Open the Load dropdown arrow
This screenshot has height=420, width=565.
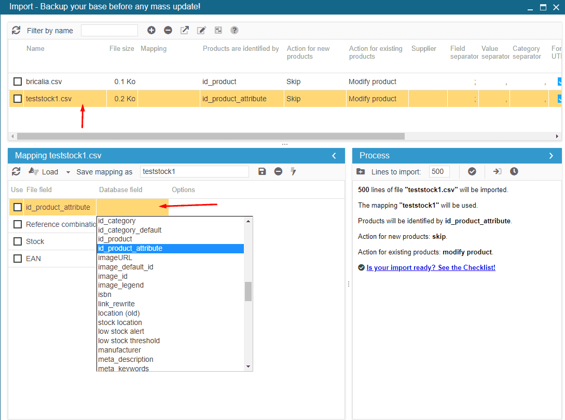pyautogui.click(x=68, y=172)
